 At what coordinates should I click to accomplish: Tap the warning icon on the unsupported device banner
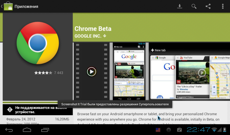[x=10, y=110]
